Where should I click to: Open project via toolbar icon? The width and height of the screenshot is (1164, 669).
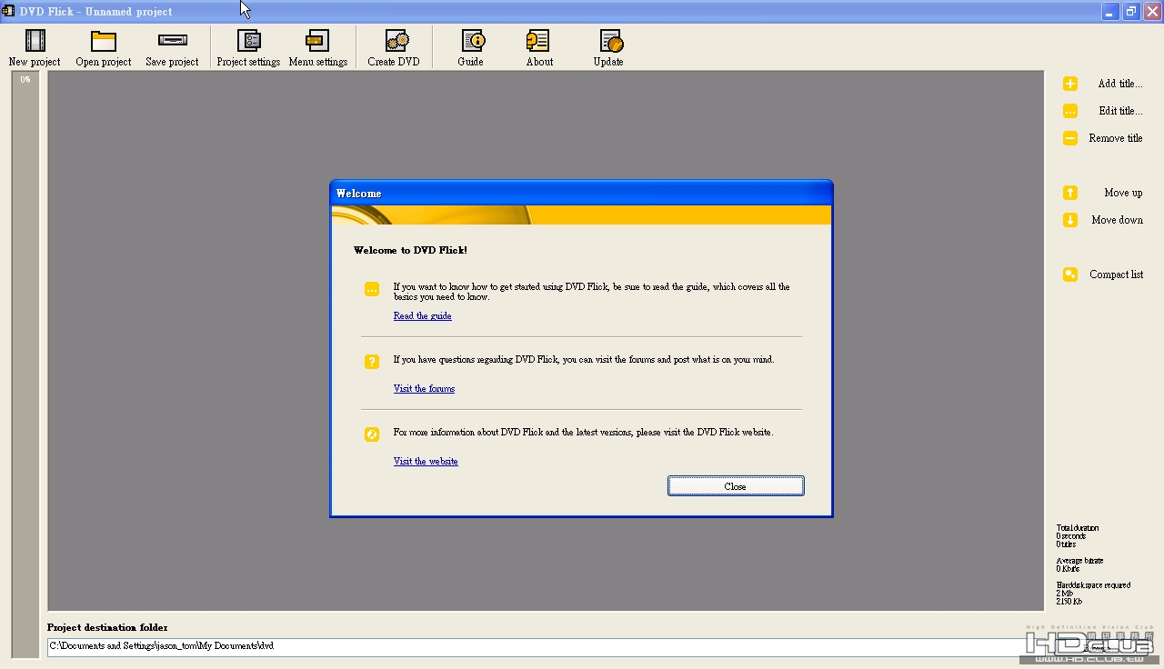point(104,48)
